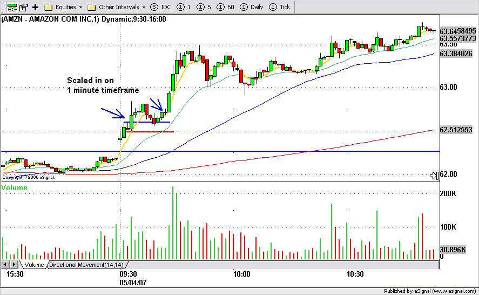Viewport: 479px width, 295px height.
Task: Click the 09:30 time axis label
Action: (x=129, y=274)
